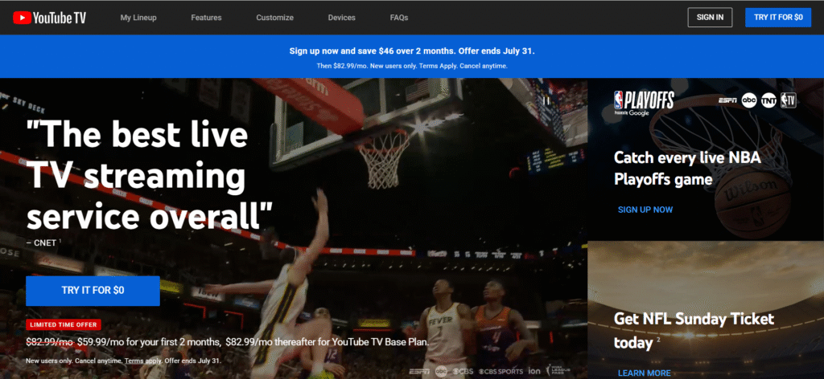Open the FAQs nav item
The image size is (824, 379).
tap(399, 18)
